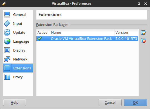Click the green Active checkmark
Image resolution: width=150 pixels, height=109 pixels.
pyautogui.click(x=39, y=38)
